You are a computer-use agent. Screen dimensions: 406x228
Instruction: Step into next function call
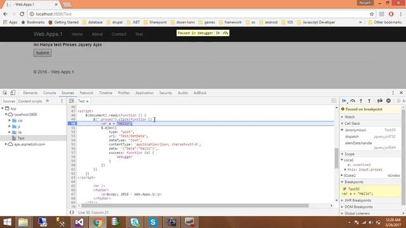click(361, 101)
